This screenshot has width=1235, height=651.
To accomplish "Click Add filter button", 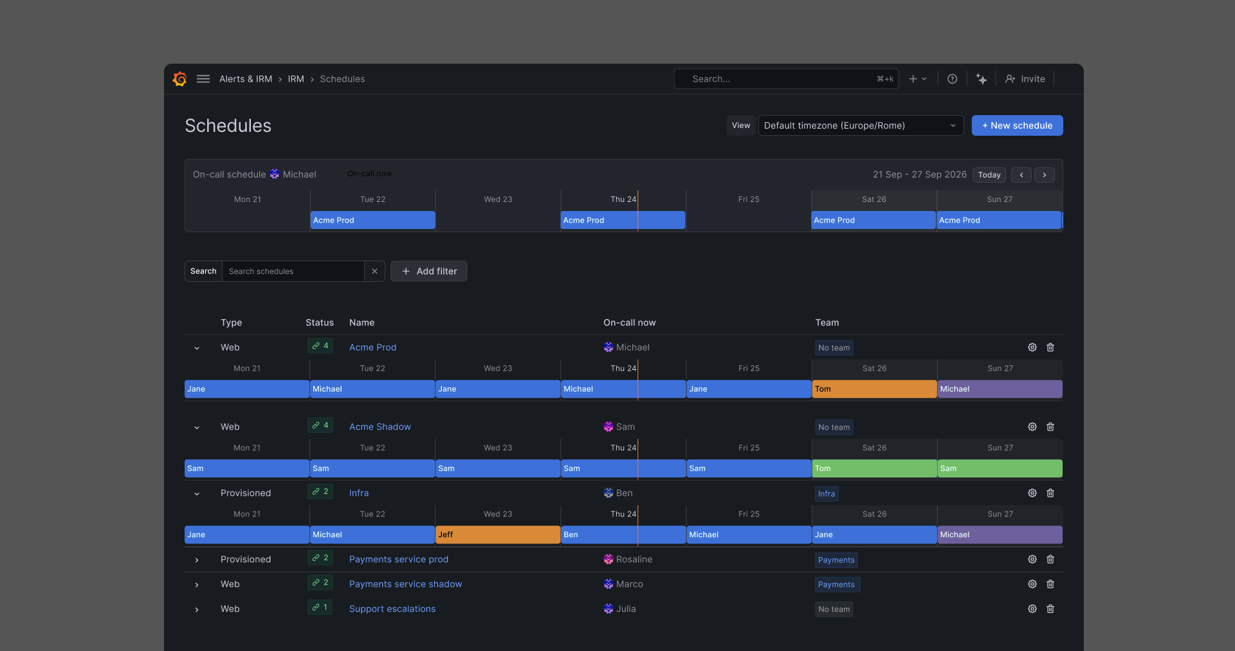I will (x=429, y=271).
